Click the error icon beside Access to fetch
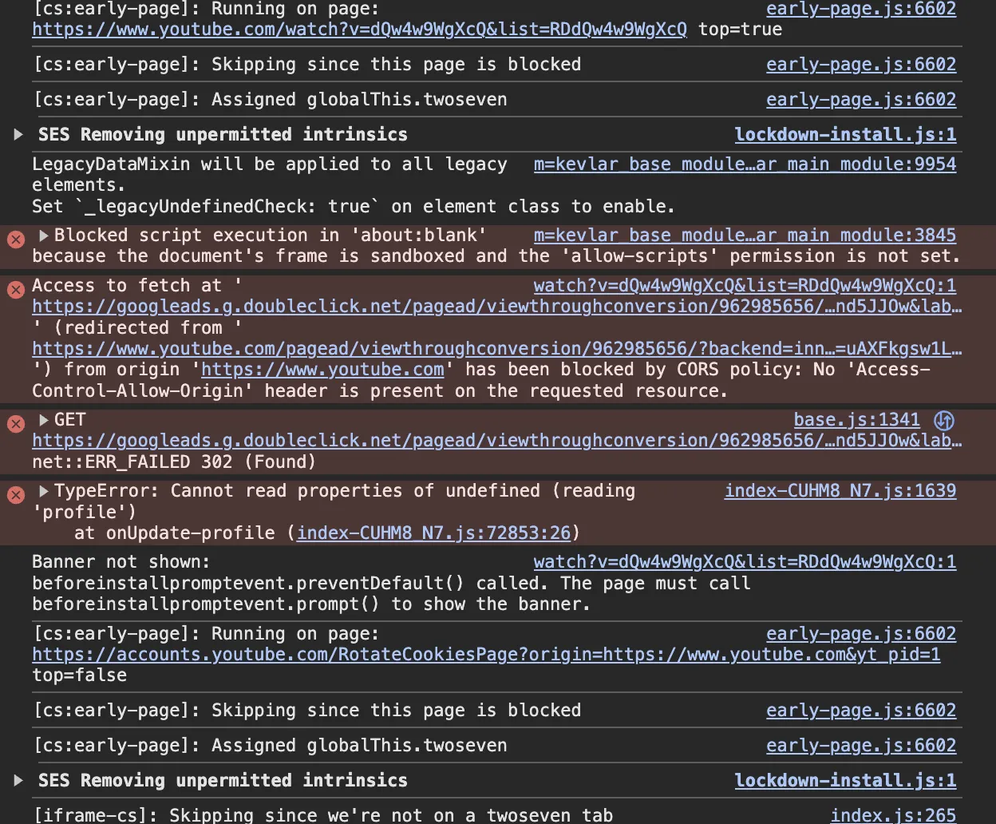This screenshot has height=824, width=996. 16,289
